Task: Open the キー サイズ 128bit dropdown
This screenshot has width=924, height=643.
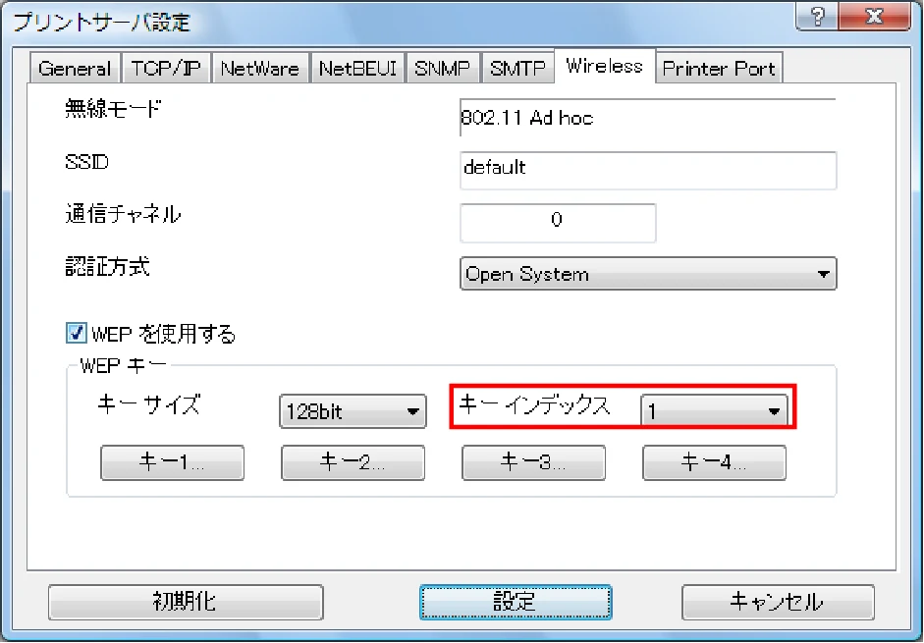Action: tap(353, 410)
